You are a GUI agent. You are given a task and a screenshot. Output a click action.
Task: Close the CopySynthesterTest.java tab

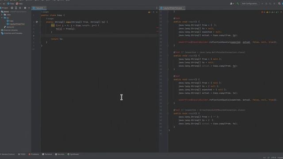[184, 8]
